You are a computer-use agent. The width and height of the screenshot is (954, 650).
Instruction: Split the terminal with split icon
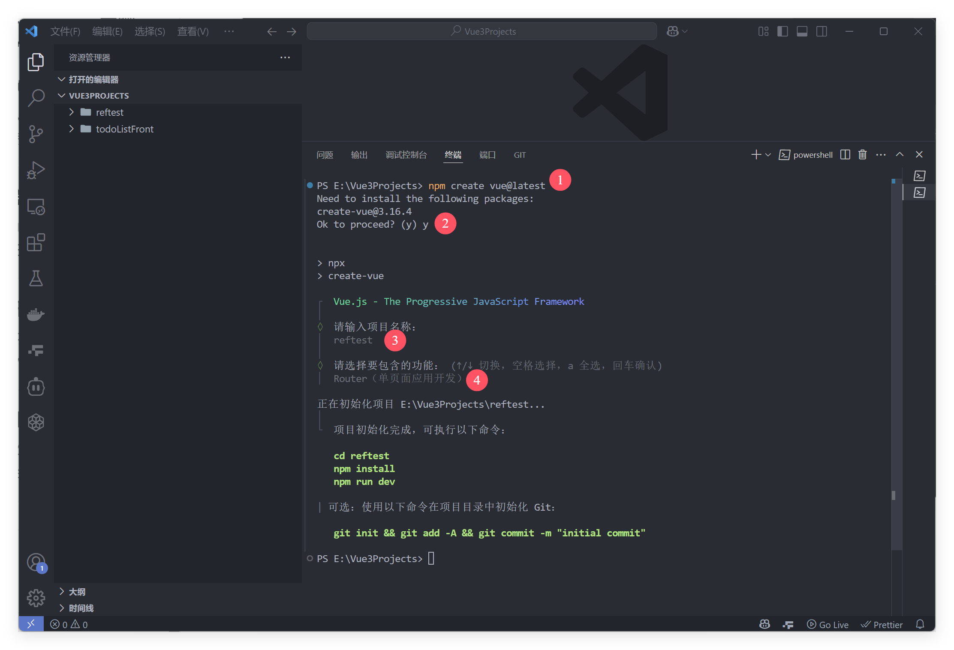pyautogui.click(x=845, y=154)
